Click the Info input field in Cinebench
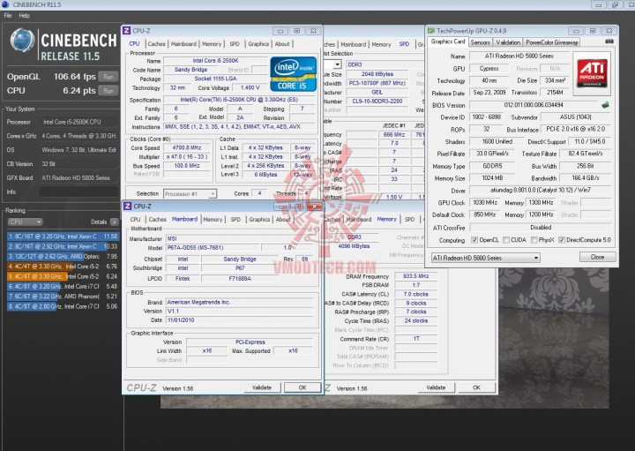Viewport: 635px width, 451px height. pos(78,192)
